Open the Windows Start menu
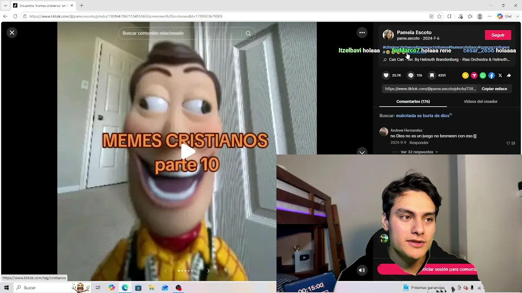This screenshot has height=293, width=522. (7, 288)
